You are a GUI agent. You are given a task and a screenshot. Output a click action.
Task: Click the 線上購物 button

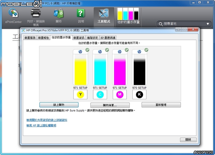point(59,105)
